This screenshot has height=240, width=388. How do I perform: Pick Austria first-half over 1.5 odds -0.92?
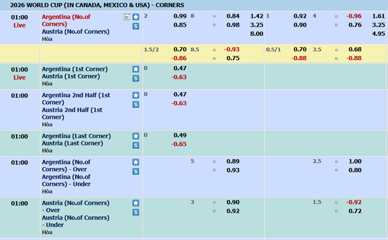tap(354, 202)
